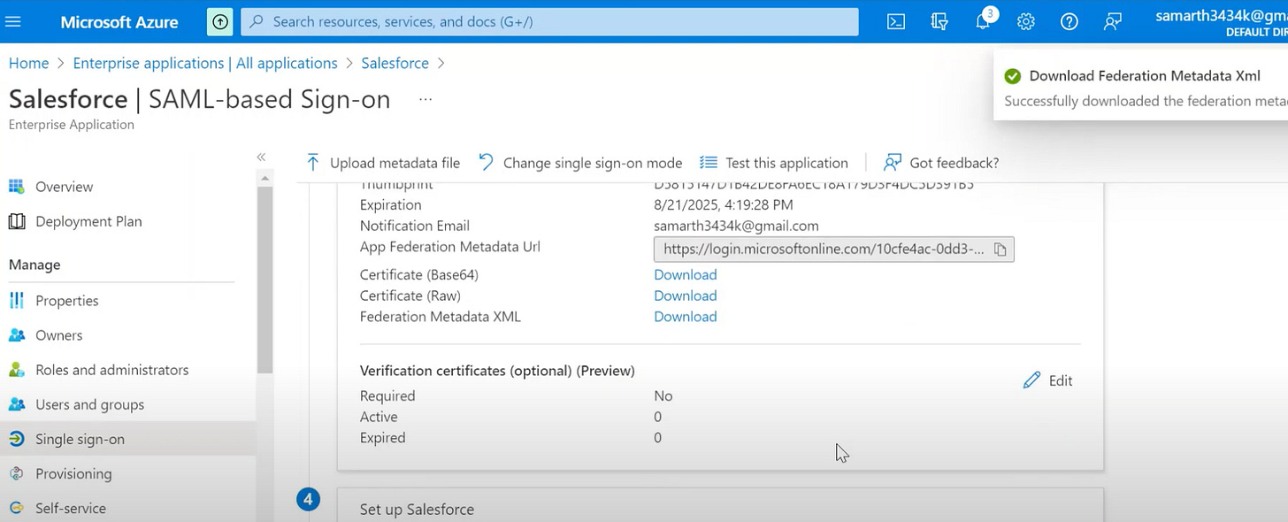Screen dimensions: 1288x522
Task: Click the Single sign-on arrow icon
Action: [x=16, y=439]
